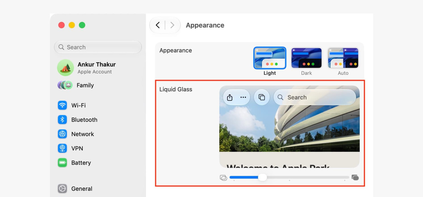This screenshot has height=197, width=423.
Task: Click the Appearance title in header
Action: (205, 25)
